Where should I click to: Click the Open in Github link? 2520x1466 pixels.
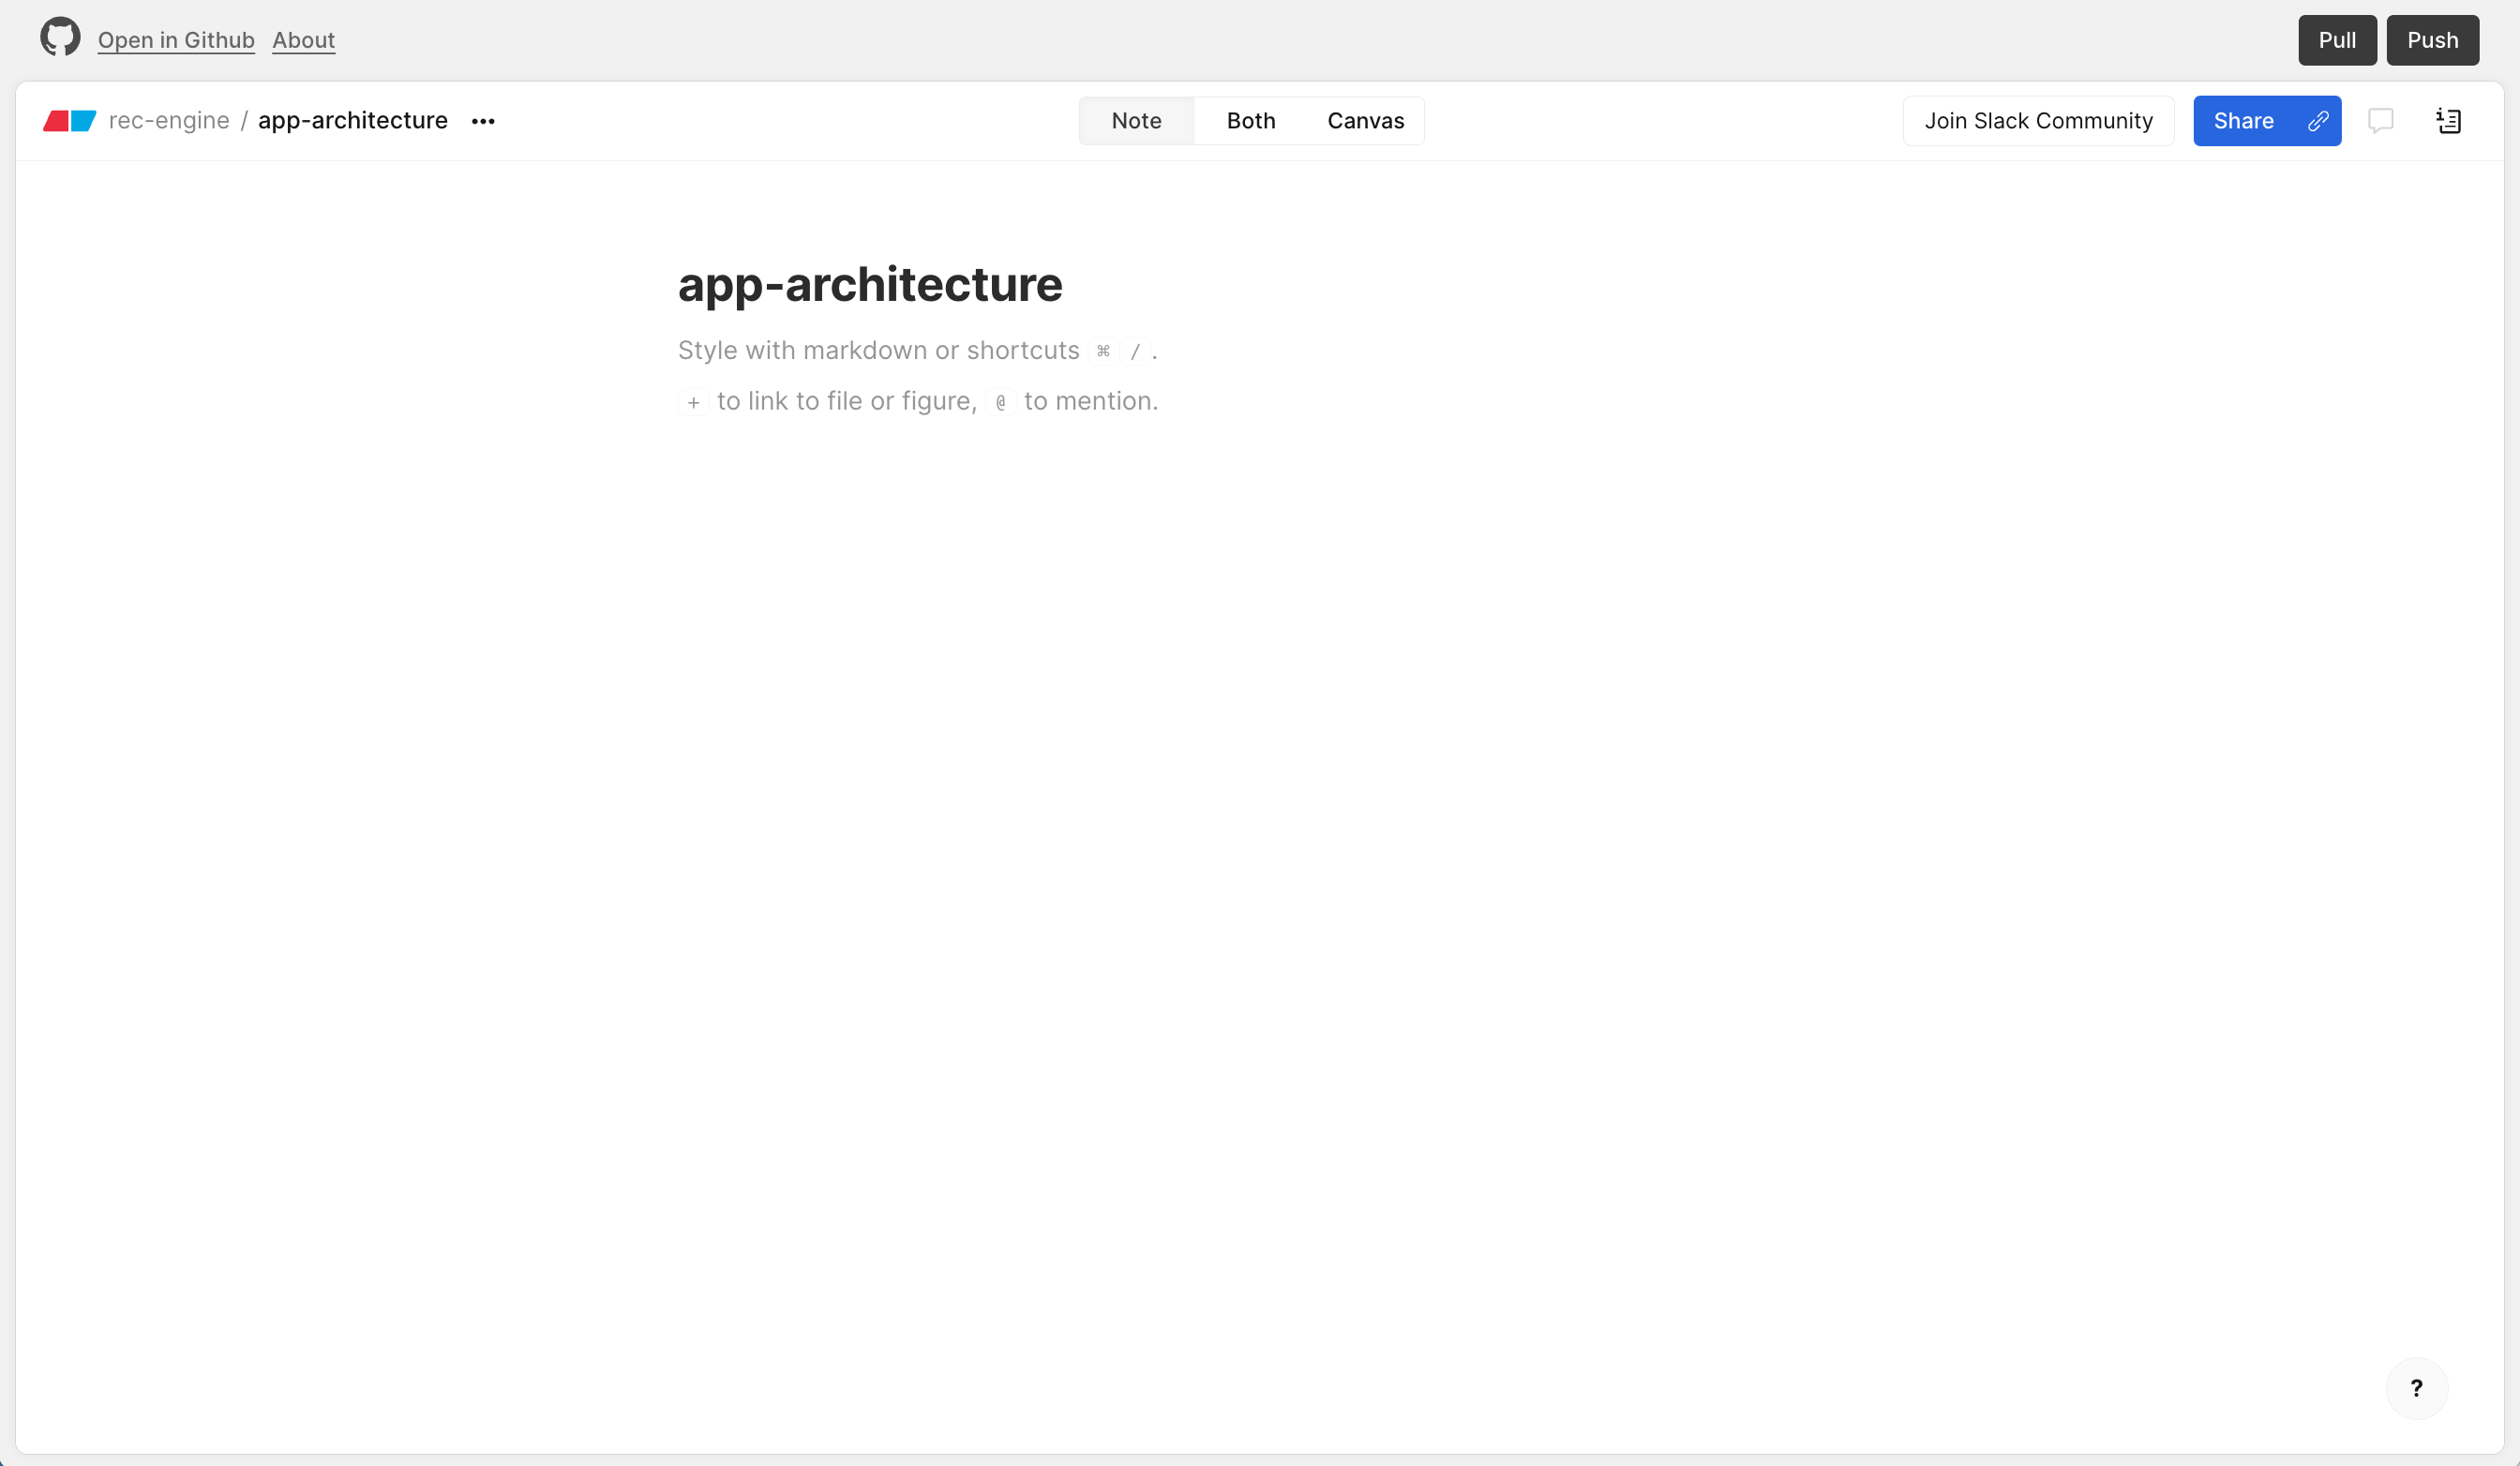[176, 40]
